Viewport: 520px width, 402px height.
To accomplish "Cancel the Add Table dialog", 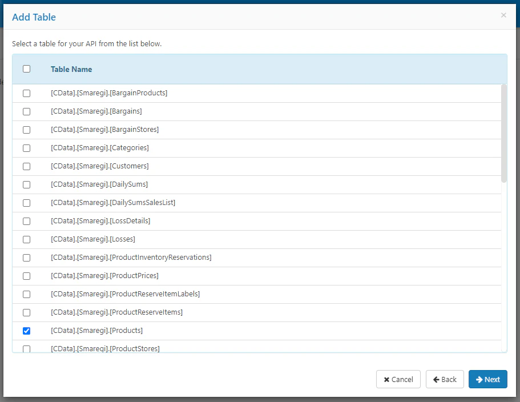I will (398, 379).
